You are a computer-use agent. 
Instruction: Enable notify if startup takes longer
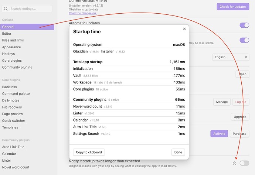click(244, 163)
